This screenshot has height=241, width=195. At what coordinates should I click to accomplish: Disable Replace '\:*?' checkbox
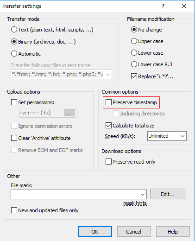(134, 76)
